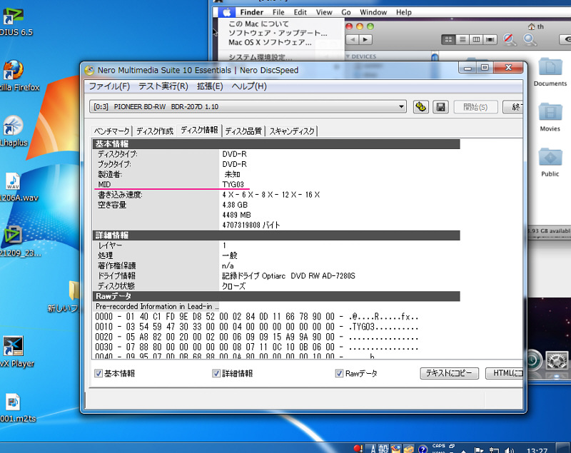
Task: Open the Lhaplus desktop shortcut
Action: [x=13, y=127]
